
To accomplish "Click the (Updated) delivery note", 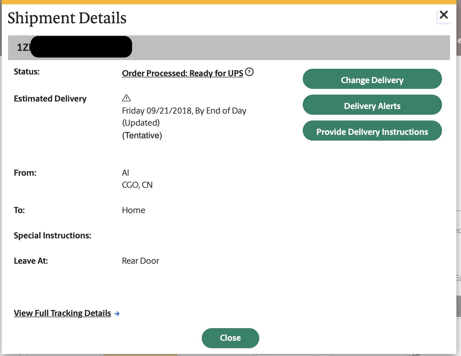I will click(x=141, y=123).
